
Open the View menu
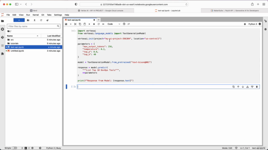click(21, 15)
